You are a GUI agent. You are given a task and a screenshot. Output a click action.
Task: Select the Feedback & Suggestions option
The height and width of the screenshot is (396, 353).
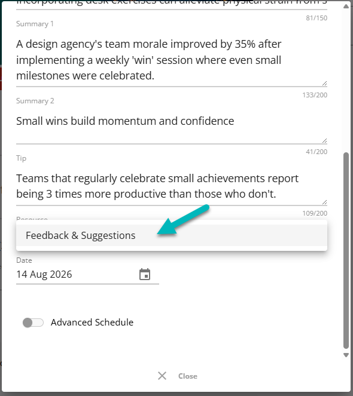pos(172,235)
